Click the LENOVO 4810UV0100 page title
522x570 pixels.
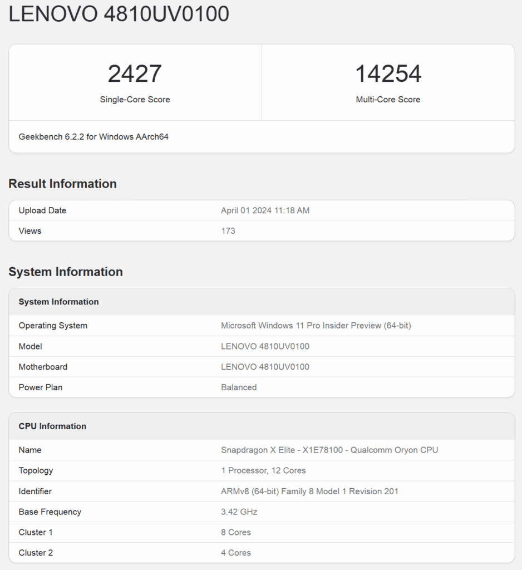click(x=119, y=14)
